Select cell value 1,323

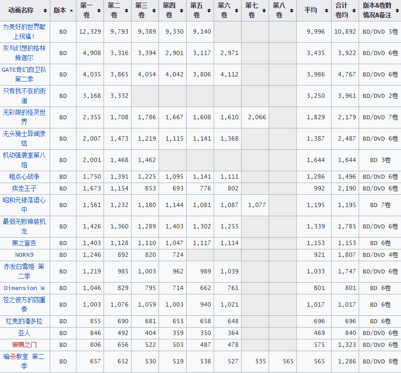point(347,345)
